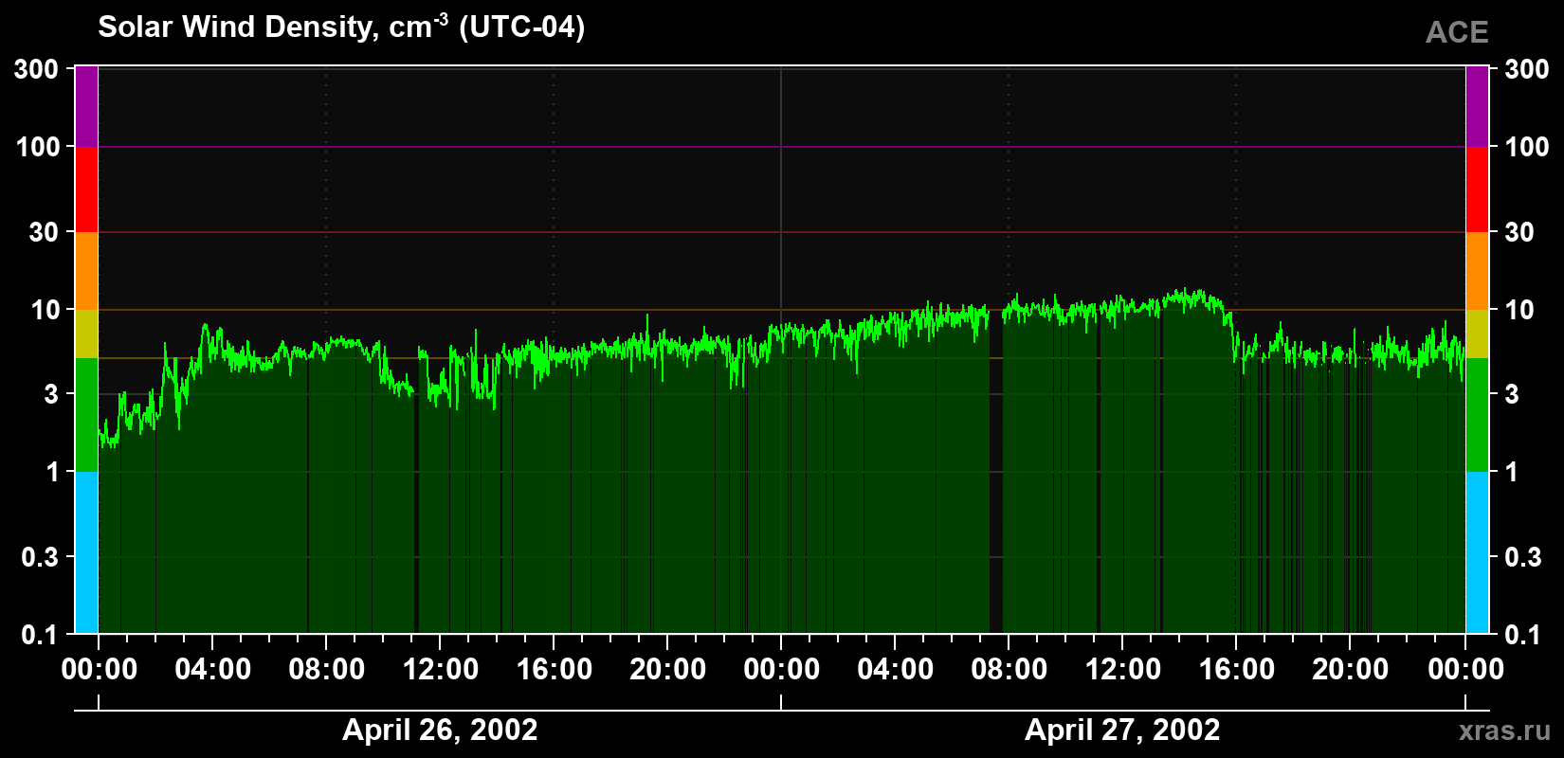Click the purple segment of the left color scale
1564x758 pixels.
pyautogui.click(x=86, y=106)
